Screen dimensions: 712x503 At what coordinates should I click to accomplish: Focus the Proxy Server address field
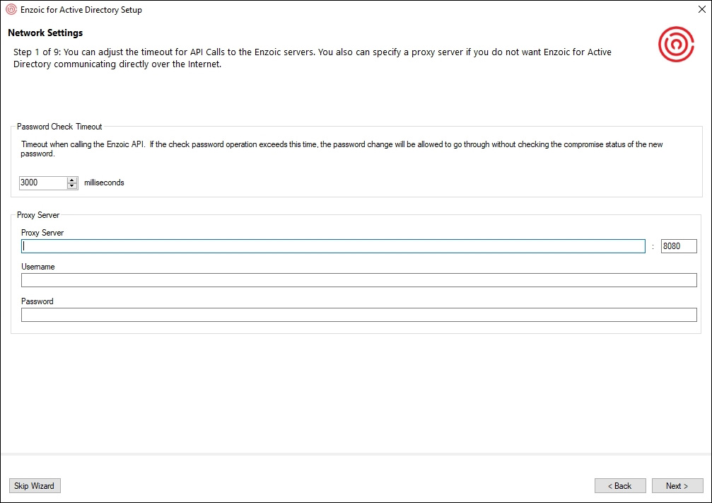[332, 246]
